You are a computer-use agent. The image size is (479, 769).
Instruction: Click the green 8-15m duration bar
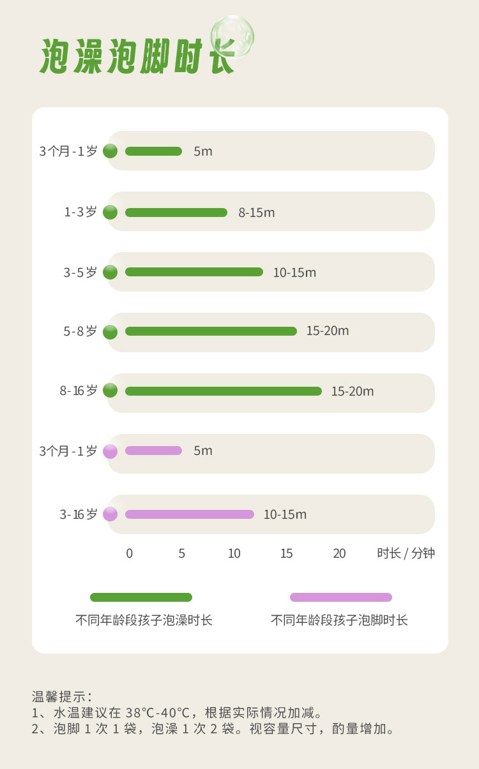click(176, 213)
